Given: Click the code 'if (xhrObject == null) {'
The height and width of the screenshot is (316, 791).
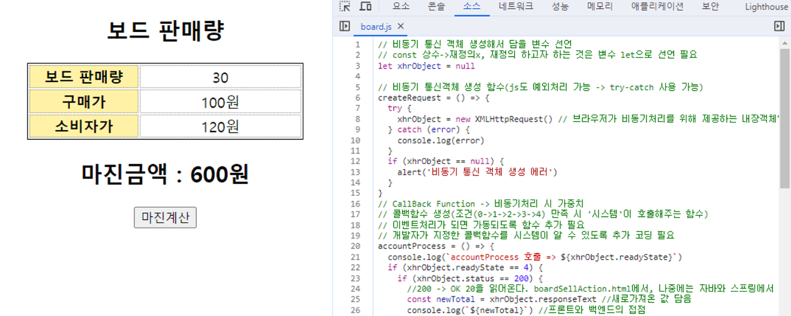Looking at the screenshot, I should [x=446, y=161].
